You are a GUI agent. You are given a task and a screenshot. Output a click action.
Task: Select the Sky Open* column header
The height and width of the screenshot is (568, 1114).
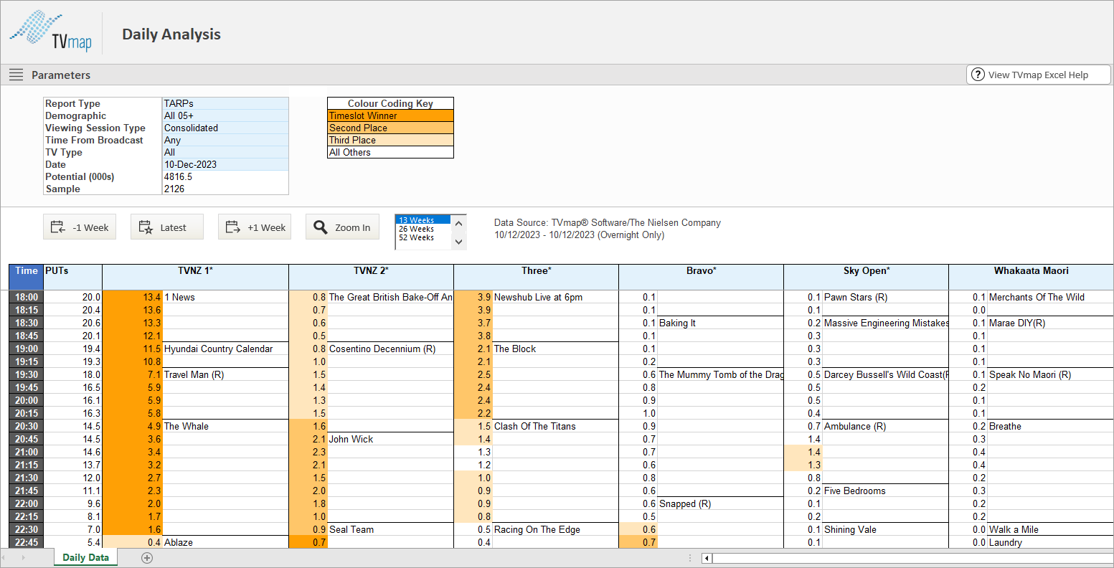pyautogui.click(x=866, y=277)
